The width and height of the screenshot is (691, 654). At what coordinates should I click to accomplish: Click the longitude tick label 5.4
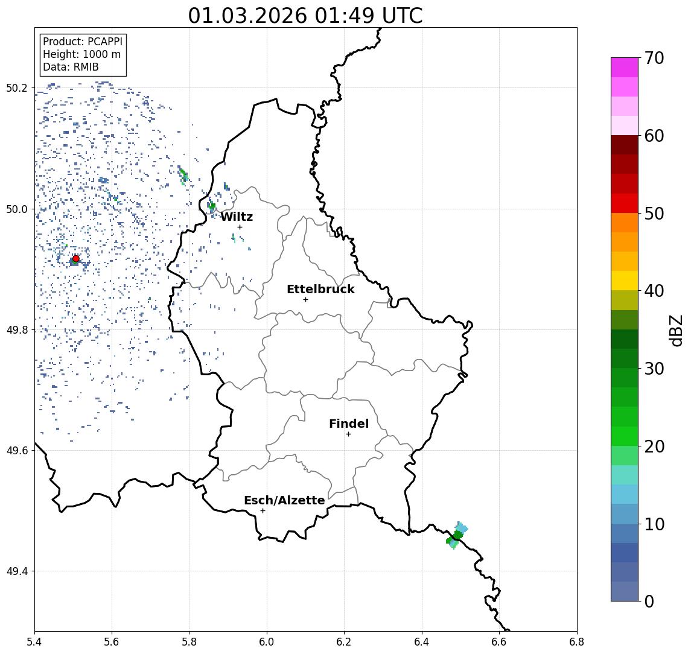(x=34, y=642)
